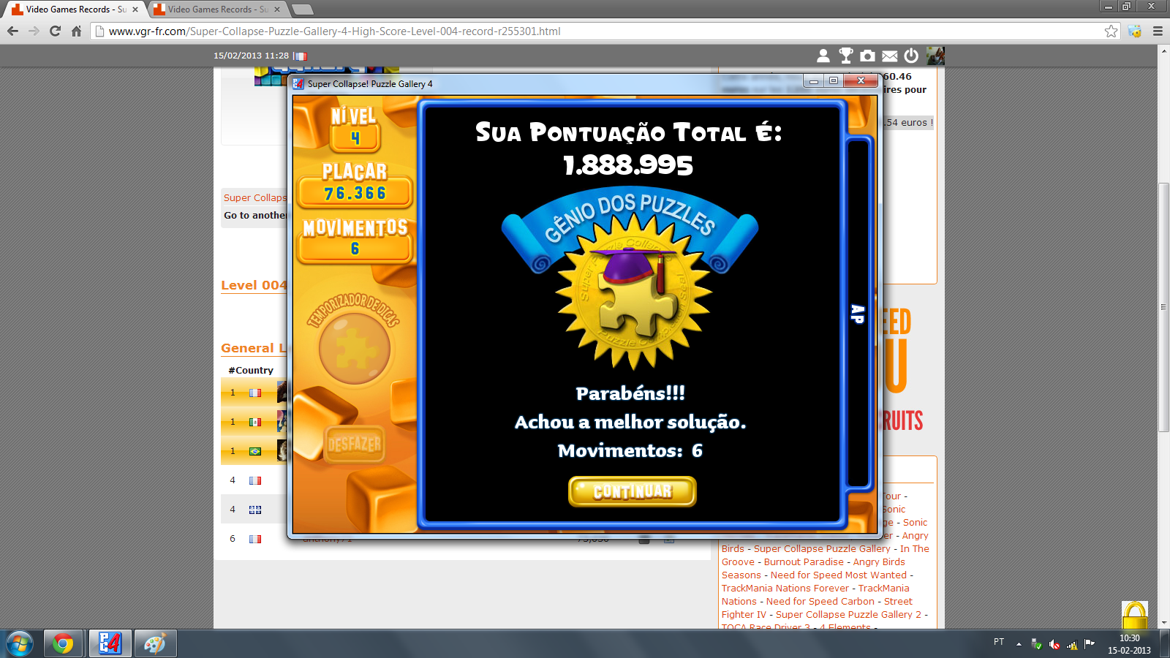Select the first Video Games Records tab
Screen dimensions: 1170x658
pyautogui.click(x=73, y=10)
